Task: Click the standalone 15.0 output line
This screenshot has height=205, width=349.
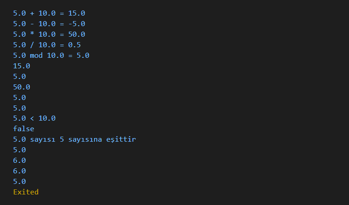Action: tap(22, 66)
